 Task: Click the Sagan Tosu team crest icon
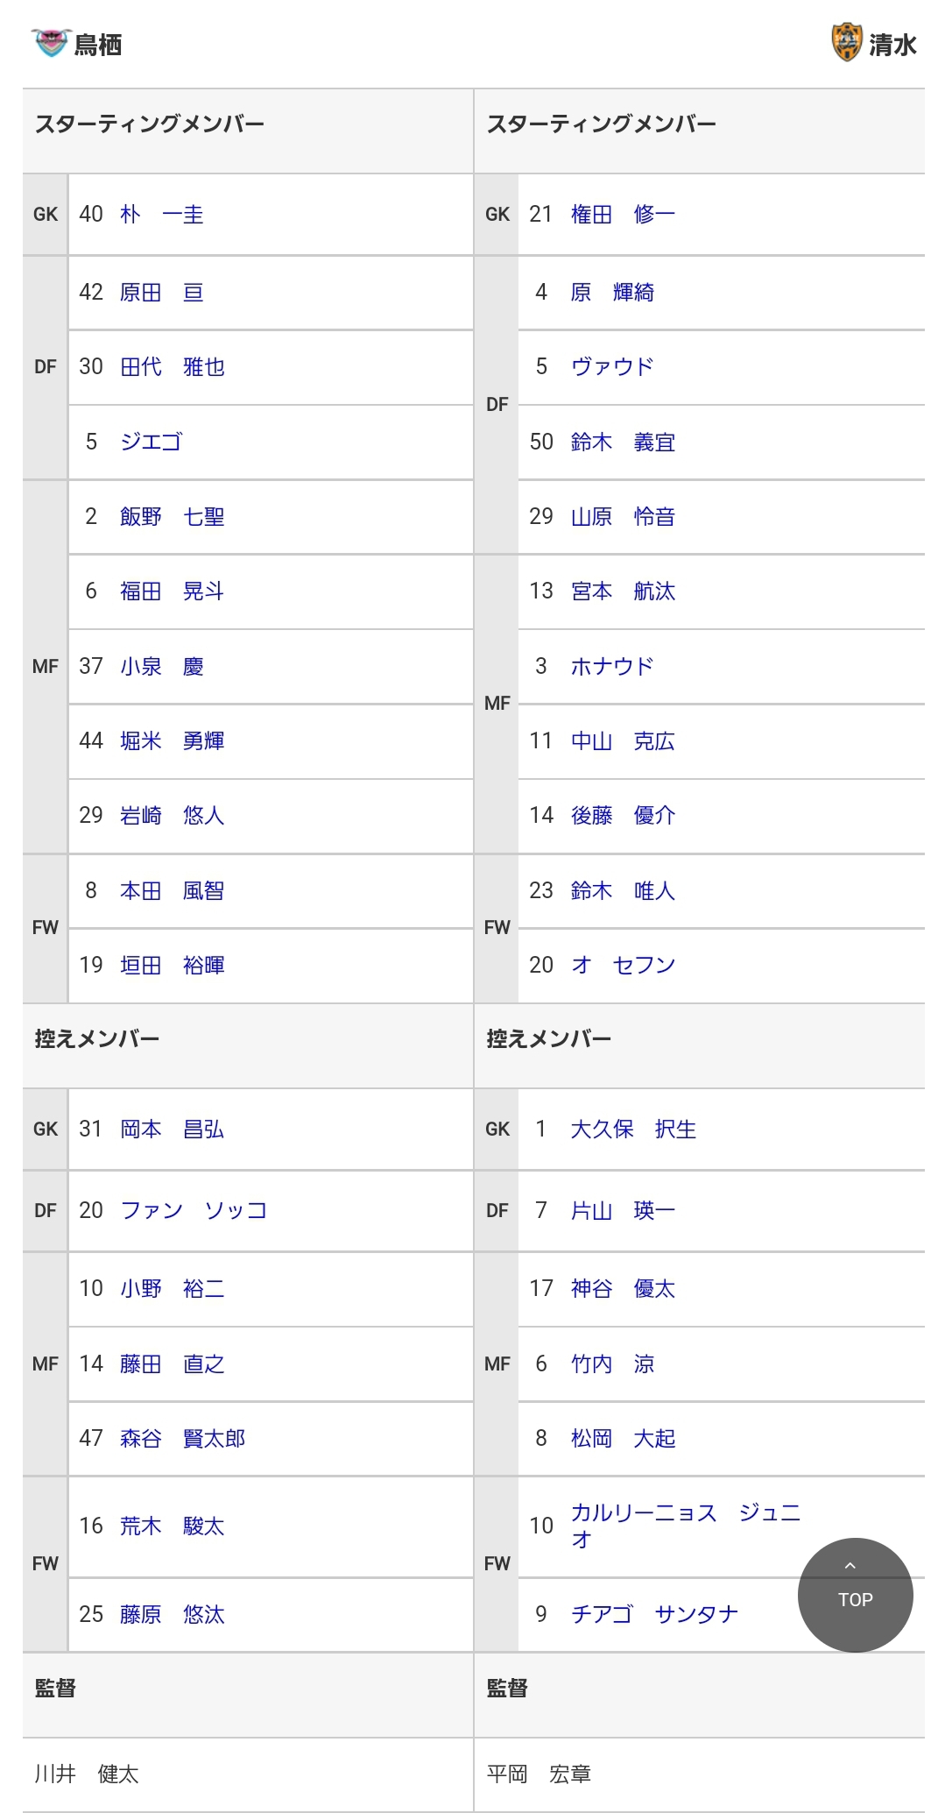pyautogui.click(x=49, y=43)
